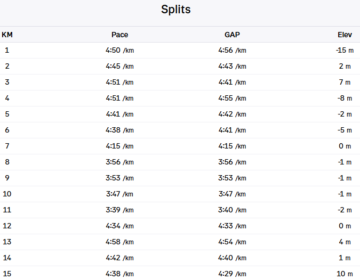This screenshot has width=360, height=280.
Task: Click the 3:56 /km GAP in row 8
Action: pyautogui.click(x=232, y=162)
